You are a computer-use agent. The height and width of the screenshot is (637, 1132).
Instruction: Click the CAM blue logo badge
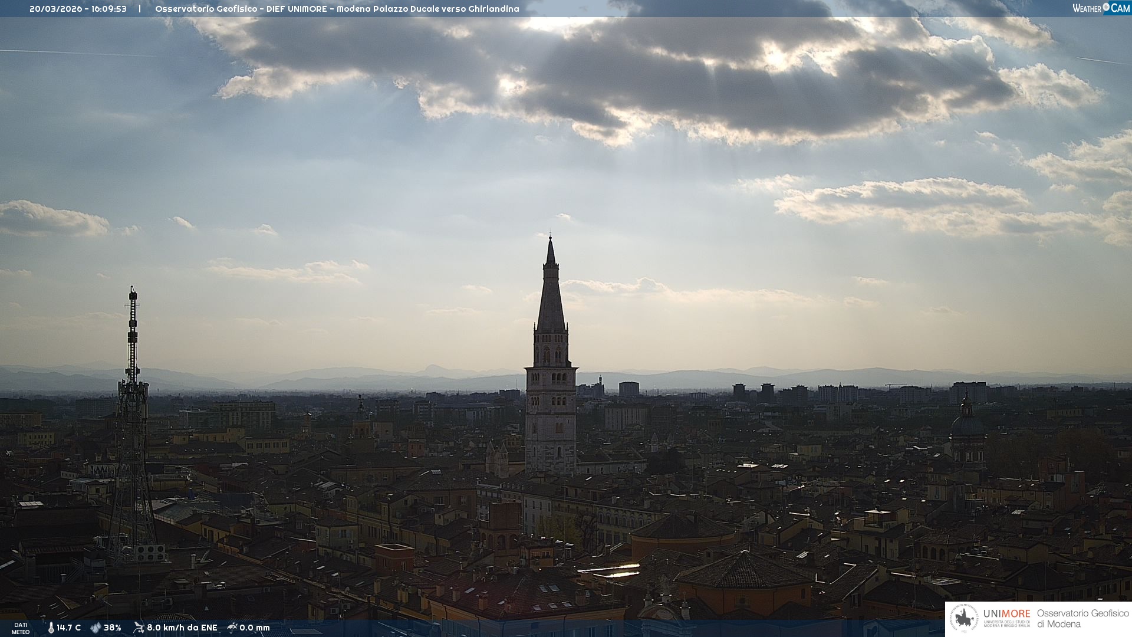1120,8
